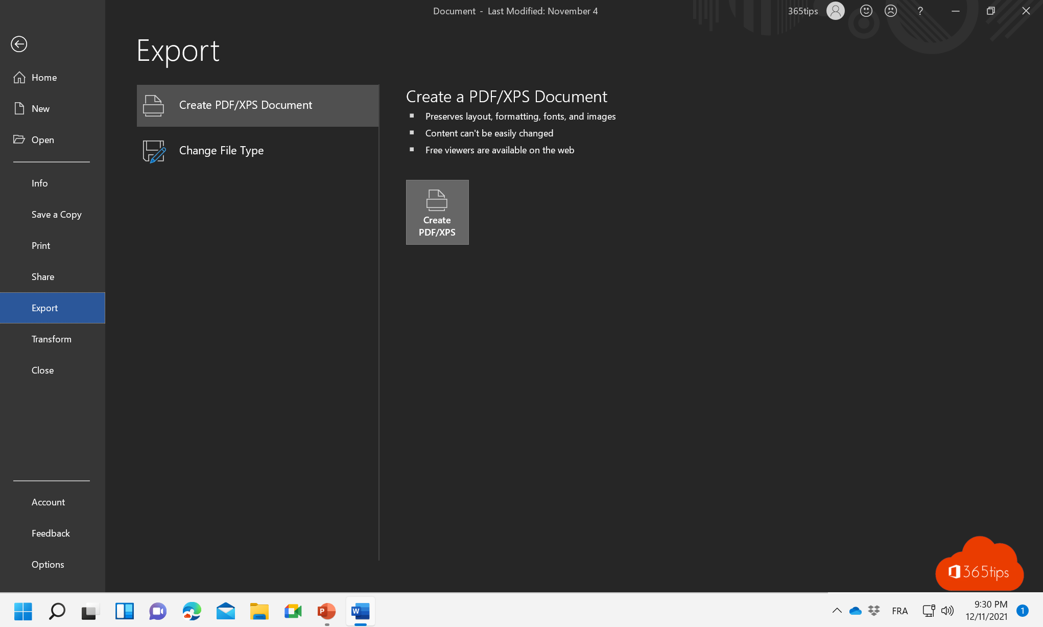
Task: Expand the Share menu option
Action: 42,276
